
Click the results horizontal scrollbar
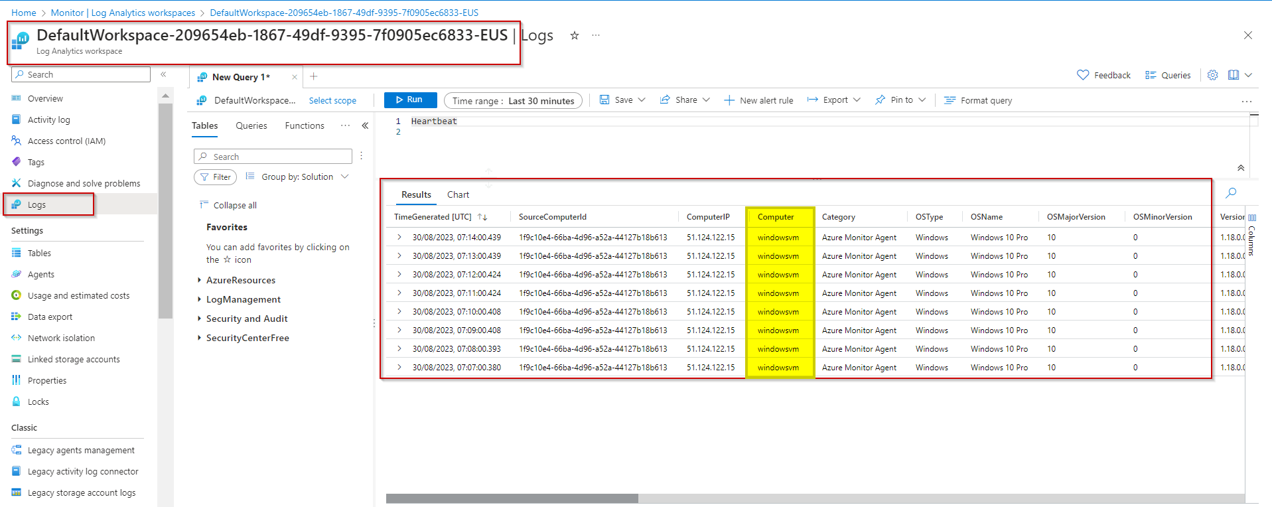[512, 498]
